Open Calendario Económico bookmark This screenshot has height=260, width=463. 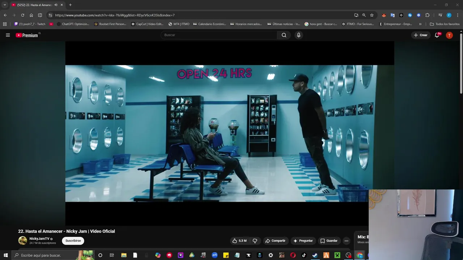209,24
